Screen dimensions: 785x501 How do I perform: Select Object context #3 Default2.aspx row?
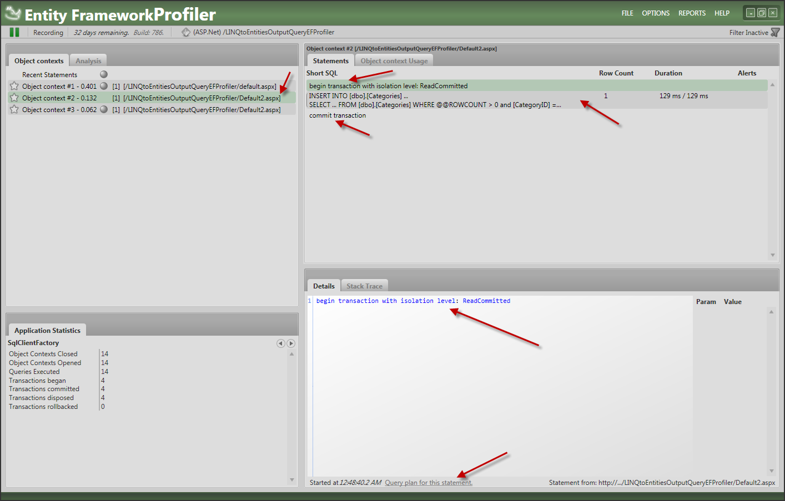152,109
